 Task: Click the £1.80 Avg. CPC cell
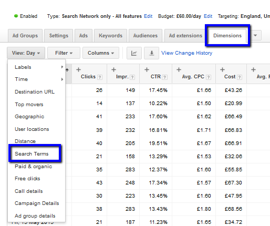click(x=204, y=209)
